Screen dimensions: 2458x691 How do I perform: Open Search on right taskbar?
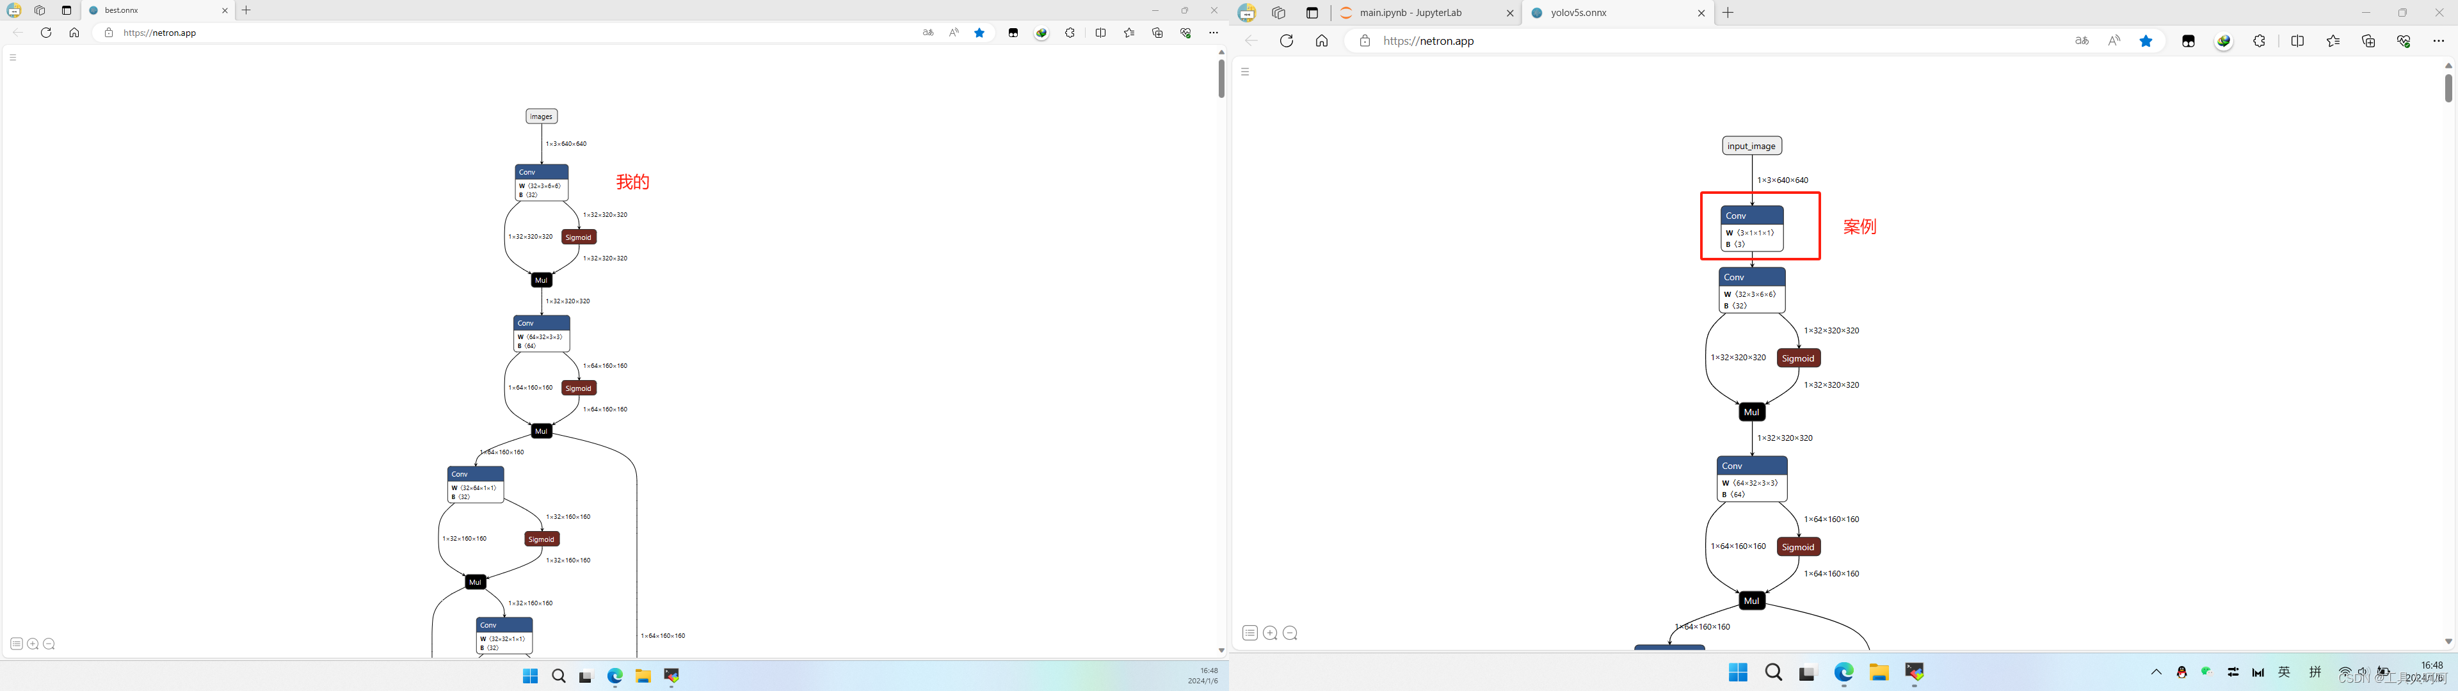click(1774, 673)
